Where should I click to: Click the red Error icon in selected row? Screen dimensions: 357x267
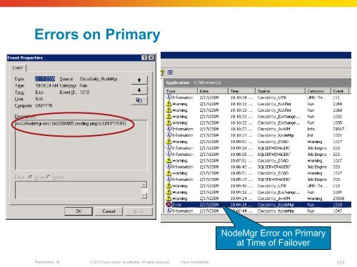click(x=169, y=204)
